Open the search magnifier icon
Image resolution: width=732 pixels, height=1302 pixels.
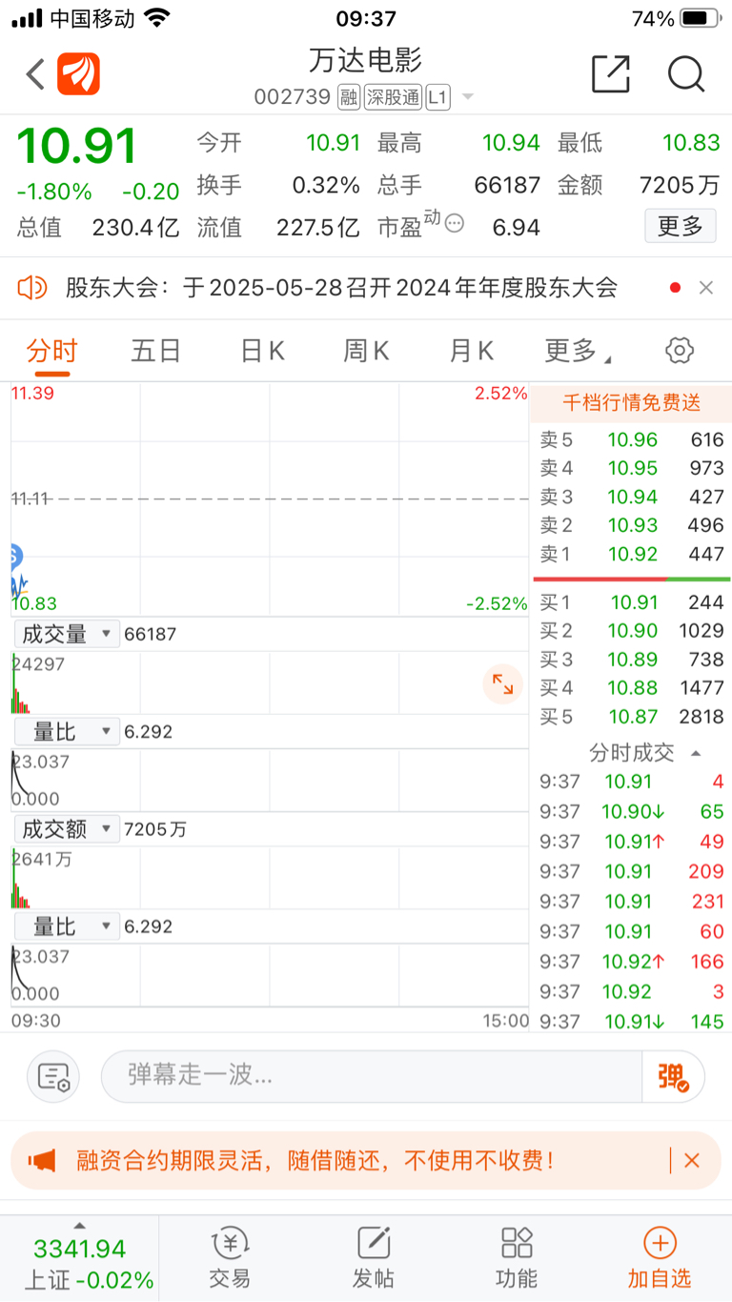click(685, 73)
